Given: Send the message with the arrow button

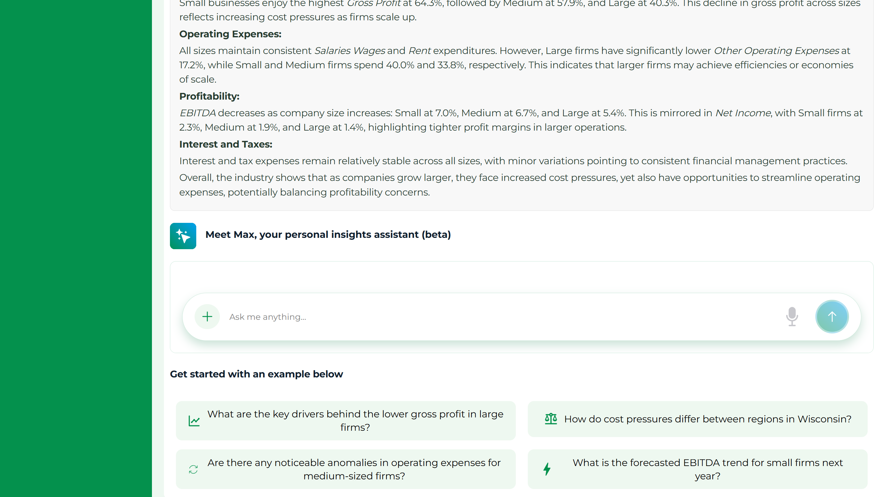Looking at the screenshot, I should 832,316.
